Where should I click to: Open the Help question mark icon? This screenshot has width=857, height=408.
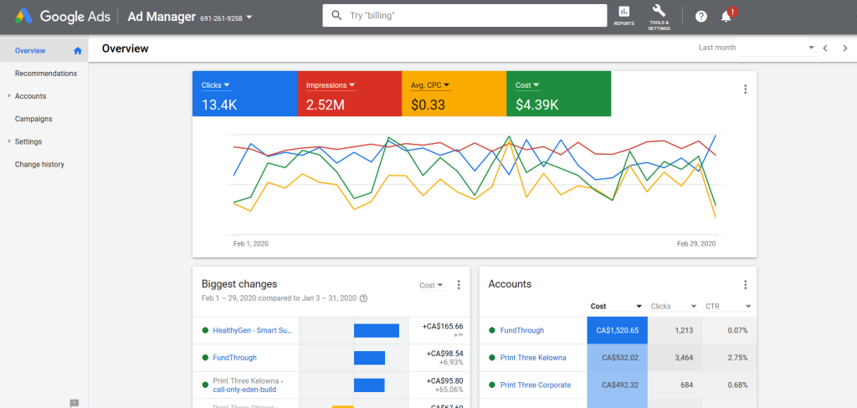pos(701,17)
